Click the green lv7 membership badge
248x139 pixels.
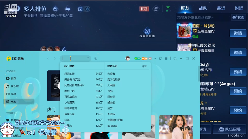coord(137,58)
